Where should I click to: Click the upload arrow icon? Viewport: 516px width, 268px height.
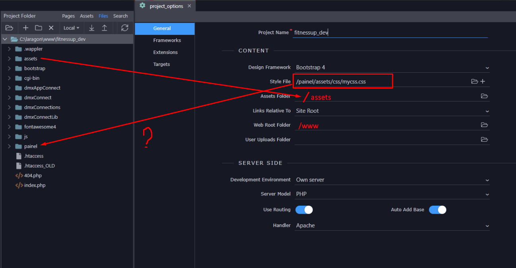(105, 28)
